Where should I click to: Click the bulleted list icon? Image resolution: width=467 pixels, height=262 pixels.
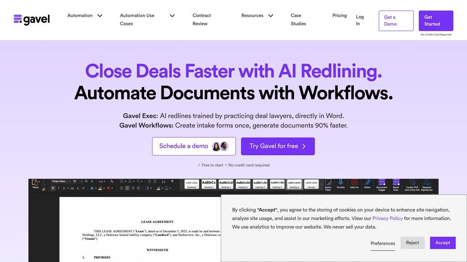point(121,181)
